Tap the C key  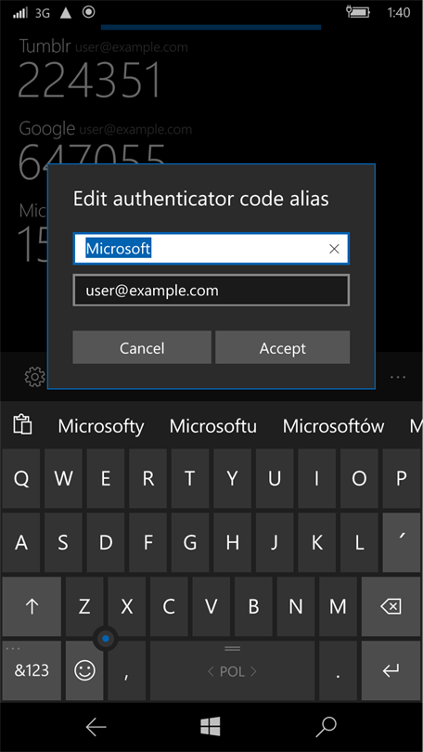pos(169,606)
